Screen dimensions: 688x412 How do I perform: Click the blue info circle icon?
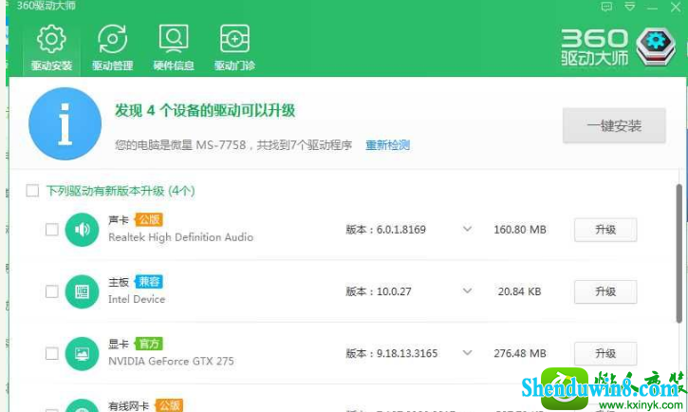coord(65,123)
